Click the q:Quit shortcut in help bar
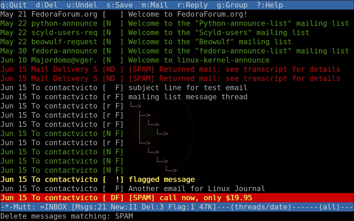The height and width of the screenshot is (221, 354). pos(13,5)
